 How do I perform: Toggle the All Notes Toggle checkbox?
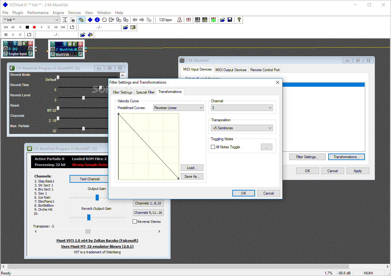(x=213, y=147)
